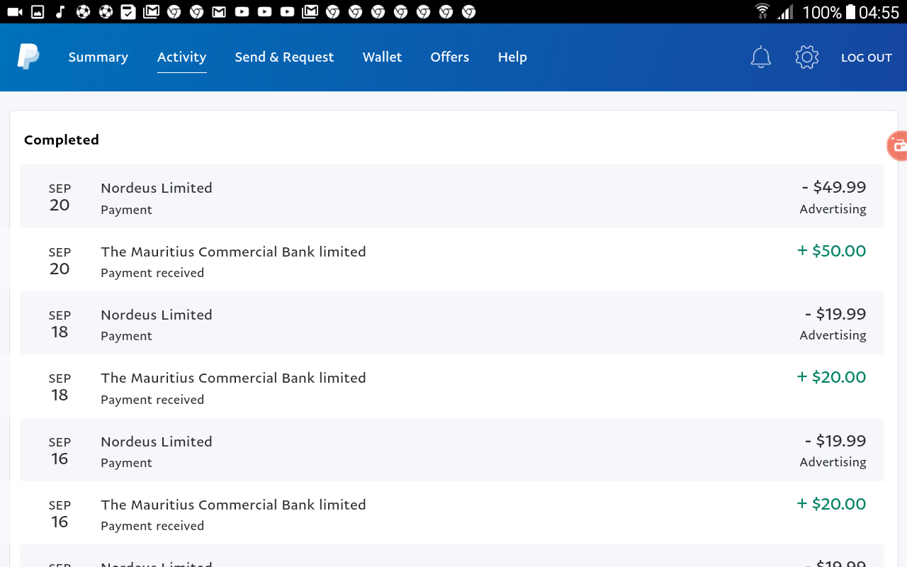The height and width of the screenshot is (567, 907).
Task: Click 'Payment' label under Sep 20 Nordeus
Action: tap(126, 210)
